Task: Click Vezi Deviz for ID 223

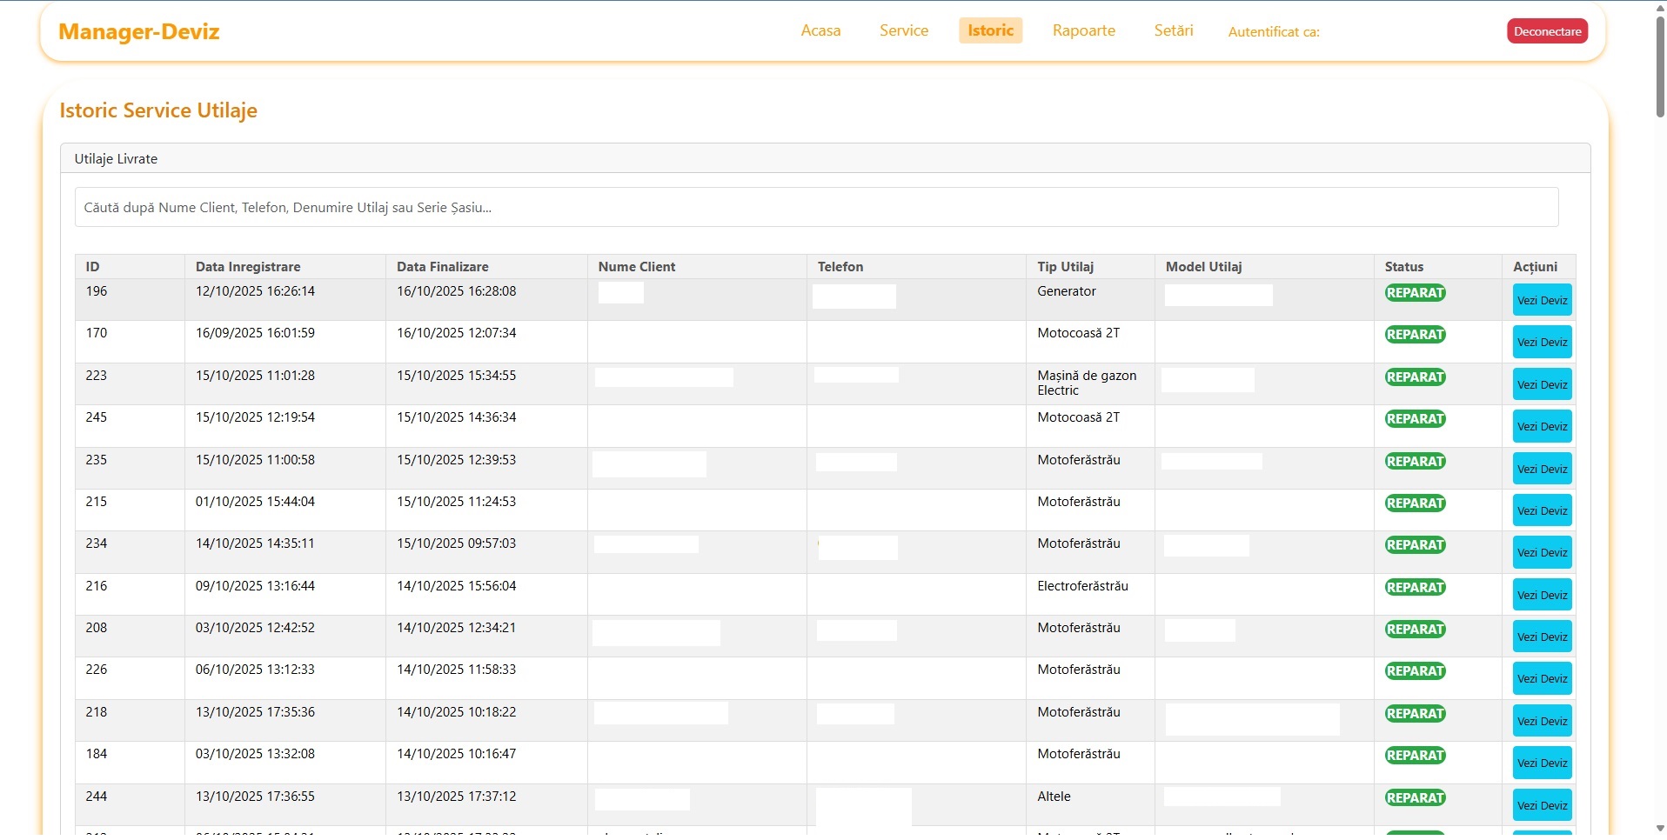Action: click(x=1542, y=384)
